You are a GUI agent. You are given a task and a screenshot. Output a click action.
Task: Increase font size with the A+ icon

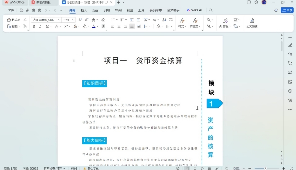[80, 20]
